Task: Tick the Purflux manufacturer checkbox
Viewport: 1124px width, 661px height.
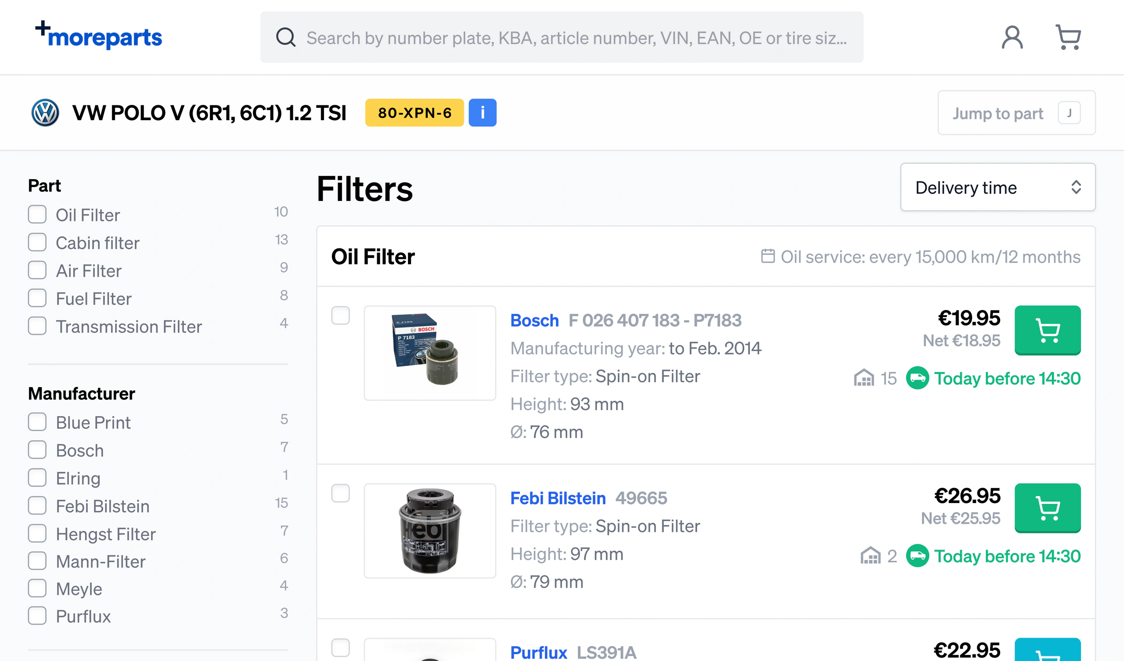Action: coord(37,616)
